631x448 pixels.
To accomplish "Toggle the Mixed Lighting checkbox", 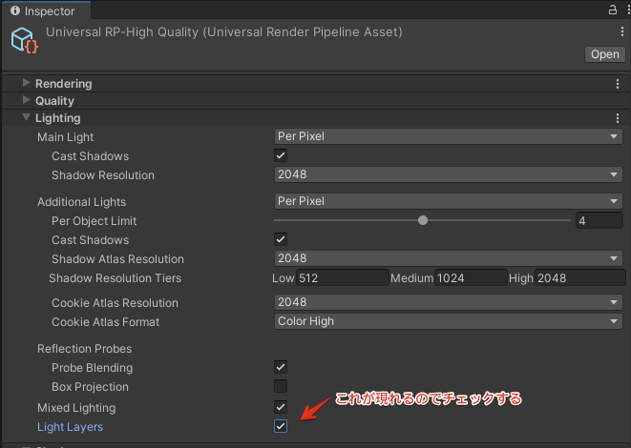I will point(281,407).
